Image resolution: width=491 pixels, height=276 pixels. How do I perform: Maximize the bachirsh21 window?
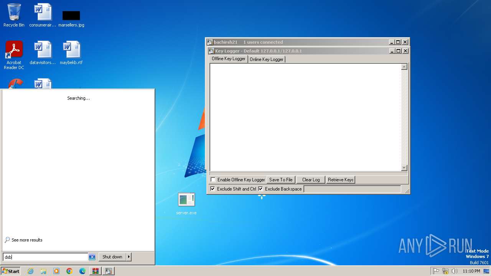[398, 42]
